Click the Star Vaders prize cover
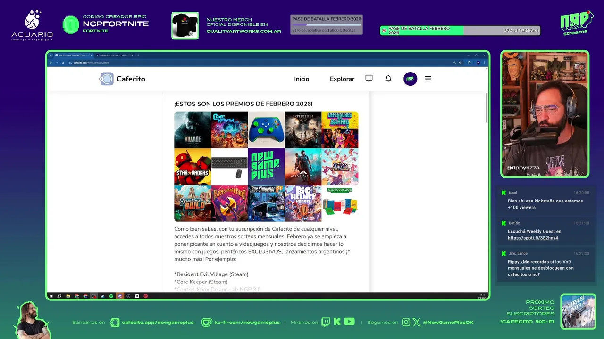This screenshot has height=339, width=604. point(193,166)
